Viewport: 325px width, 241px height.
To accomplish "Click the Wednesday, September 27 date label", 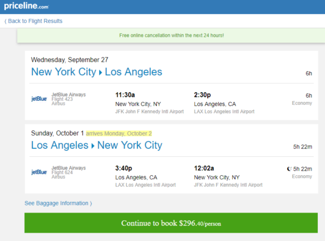I will (x=70, y=60).
